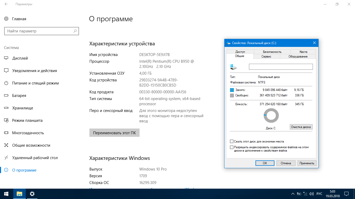Screen dimensions: 355x199
Task: Click the disk volume label text field
Action: coord(281,67)
